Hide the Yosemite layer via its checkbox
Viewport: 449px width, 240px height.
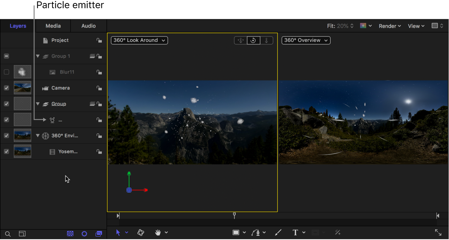tap(6, 151)
